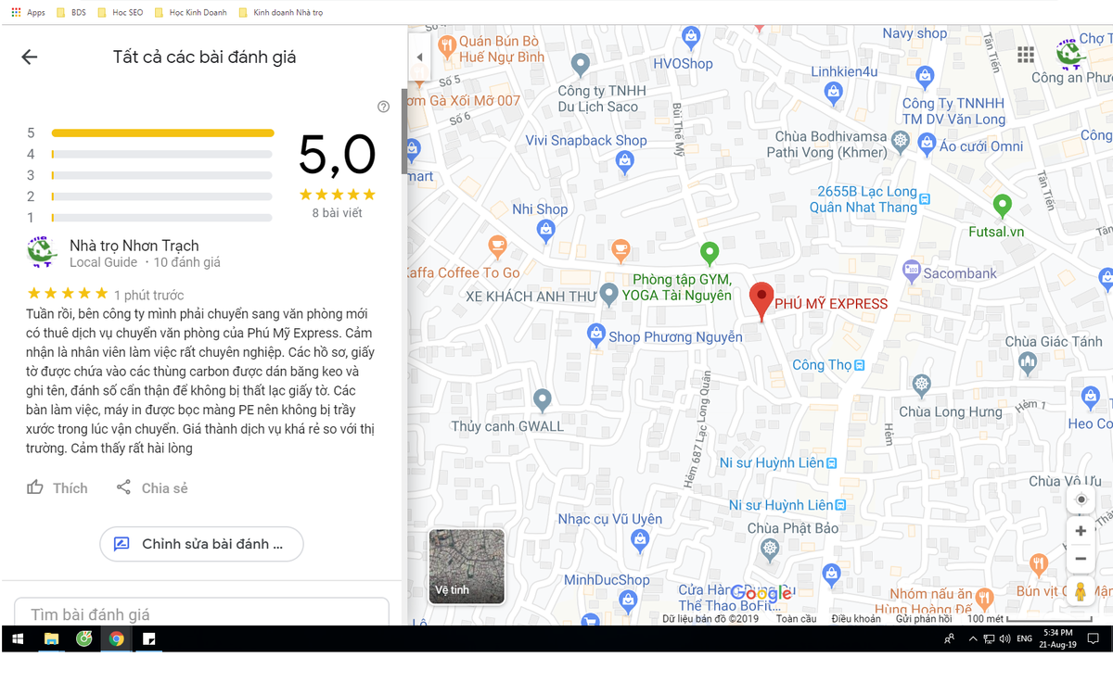Click Gửi phản hồi feedback link
Image resolution: width=1113 pixels, height=695 pixels.
pyautogui.click(x=924, y=619)
